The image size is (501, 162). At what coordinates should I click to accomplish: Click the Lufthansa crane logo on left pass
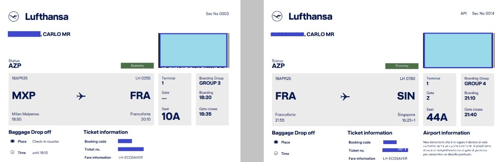pyautogui.click(x=14, y=17)
